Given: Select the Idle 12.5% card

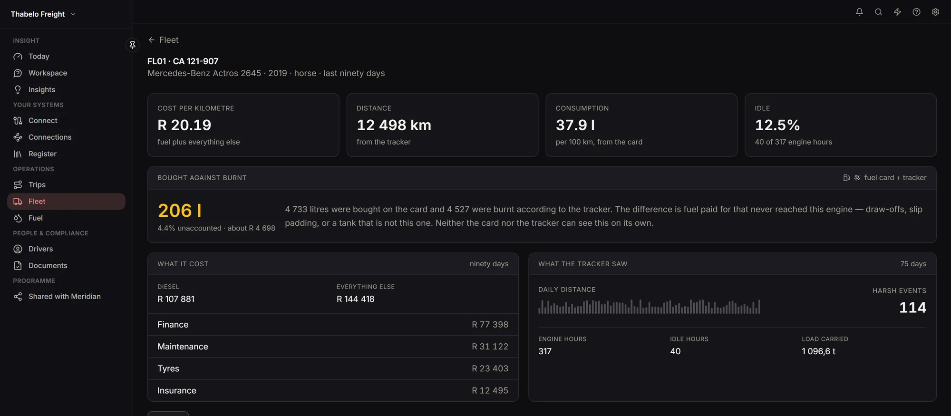Looking at the screenshot, I should (x=840, y=125).
